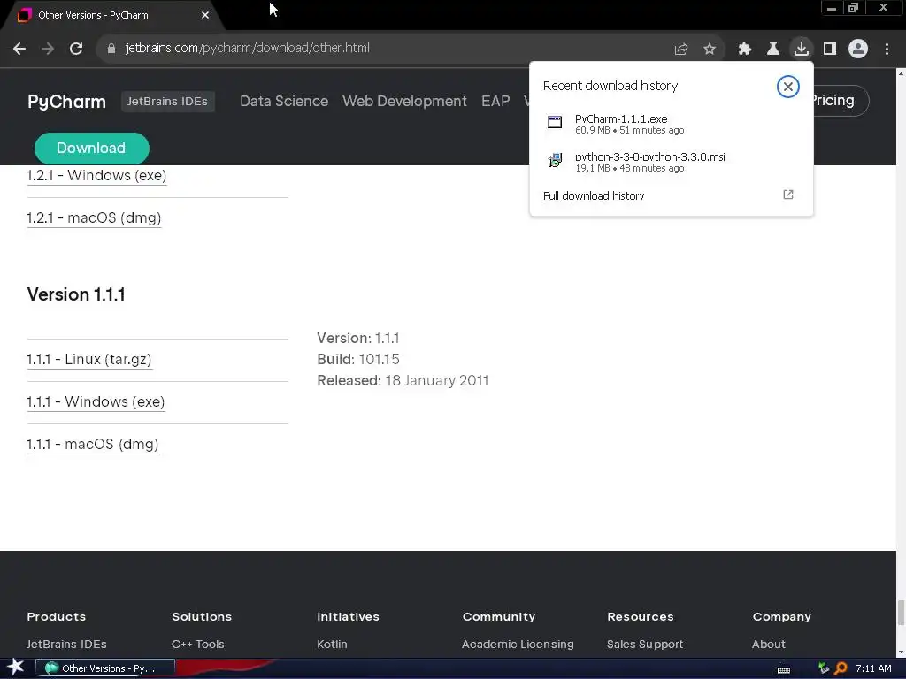Open About footer link
Viewport: 906px width, 679px height.
click(x=769, y=644)
